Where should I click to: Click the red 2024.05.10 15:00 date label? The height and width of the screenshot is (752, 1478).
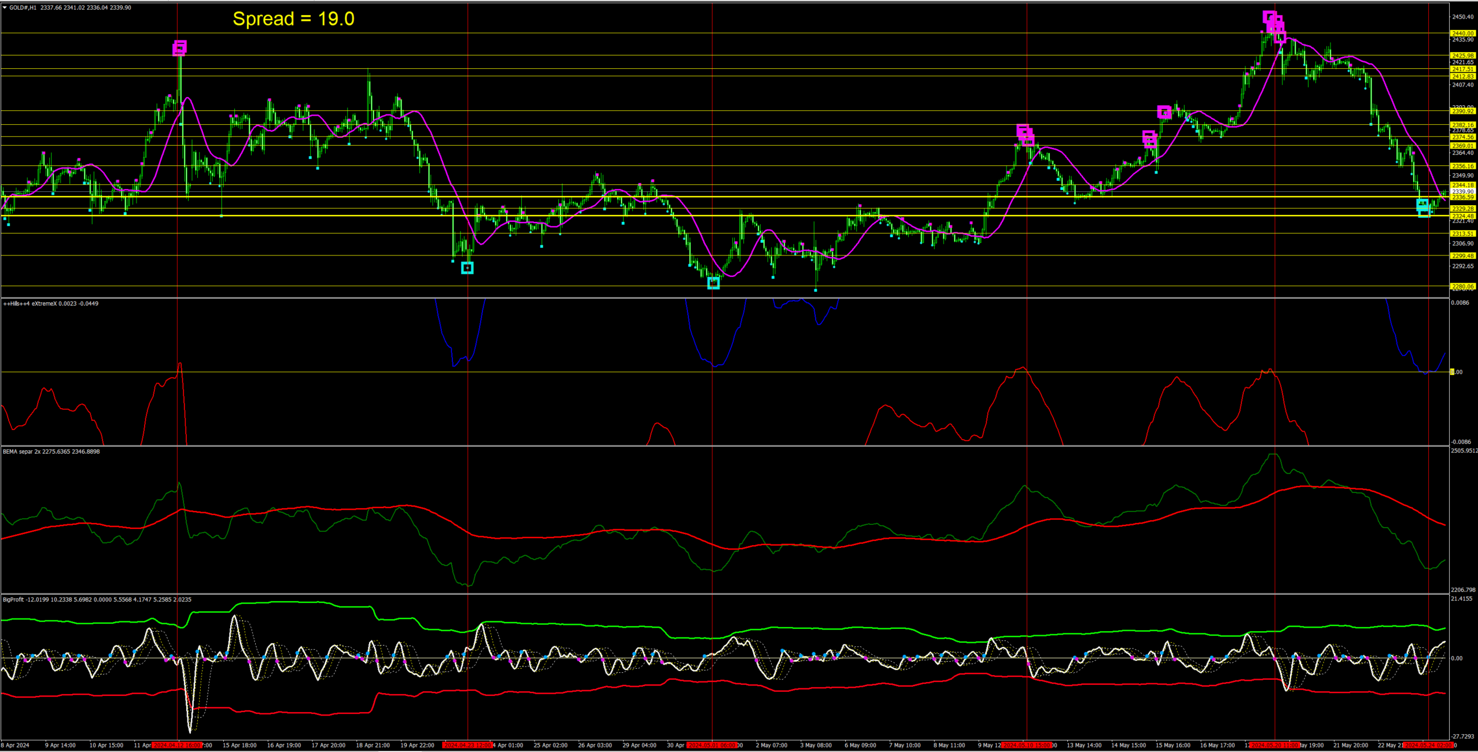pos(1026,745)
